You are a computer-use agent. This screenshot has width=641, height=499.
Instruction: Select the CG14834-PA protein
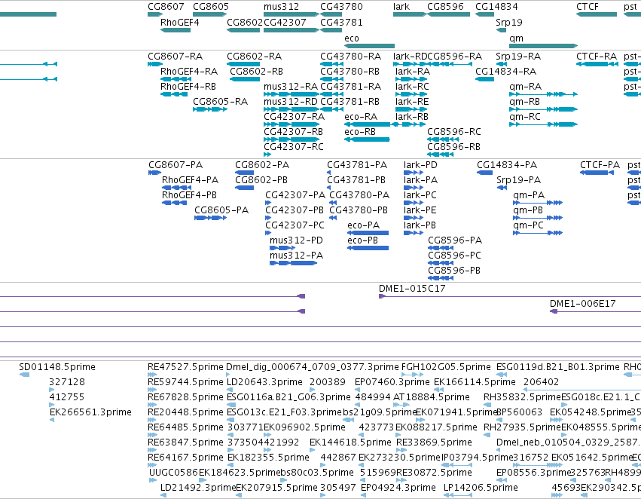484,173
